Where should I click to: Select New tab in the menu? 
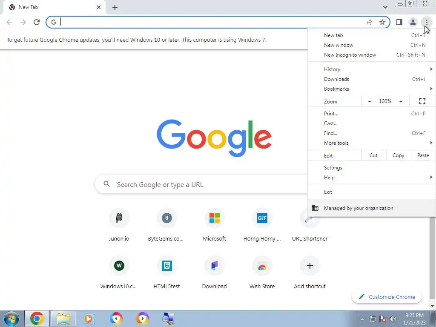(x=372, y=35)
